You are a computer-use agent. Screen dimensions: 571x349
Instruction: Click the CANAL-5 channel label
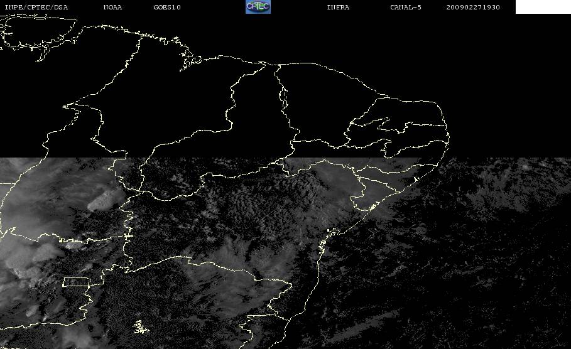tap(406, 8)
